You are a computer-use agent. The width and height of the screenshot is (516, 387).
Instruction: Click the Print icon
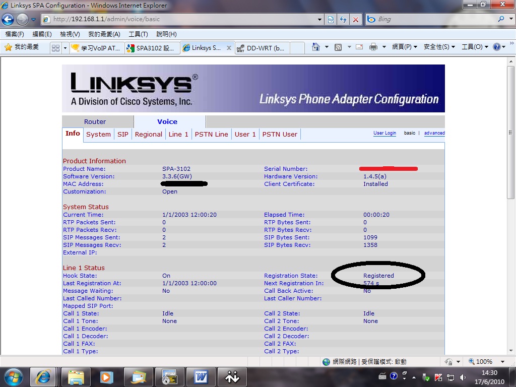coord(373,47)
